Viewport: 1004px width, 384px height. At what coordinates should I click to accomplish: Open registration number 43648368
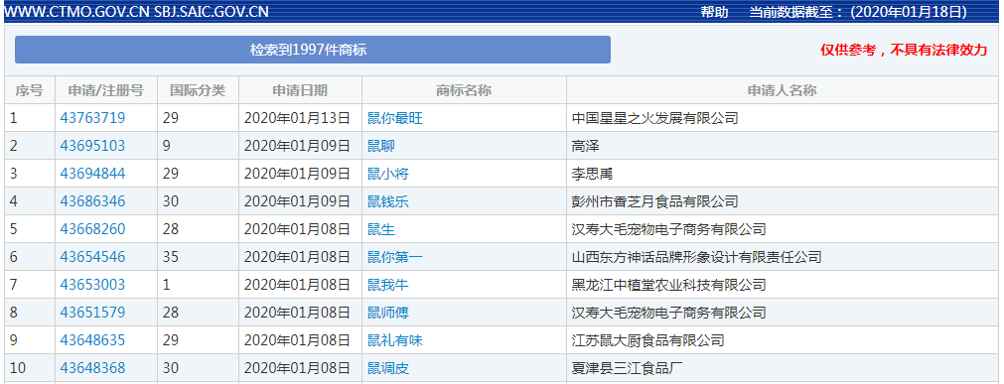(x=92, y=369)
